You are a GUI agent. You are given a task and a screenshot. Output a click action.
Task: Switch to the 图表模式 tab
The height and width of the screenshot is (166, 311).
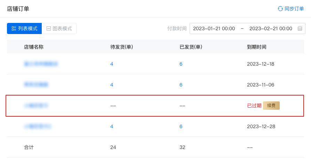(x=59, y=28)
